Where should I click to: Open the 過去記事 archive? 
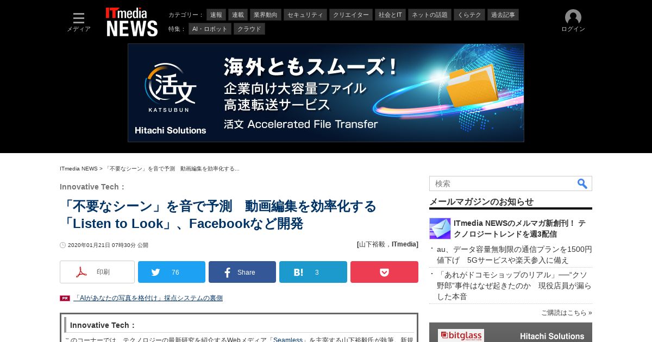(503, 15)
